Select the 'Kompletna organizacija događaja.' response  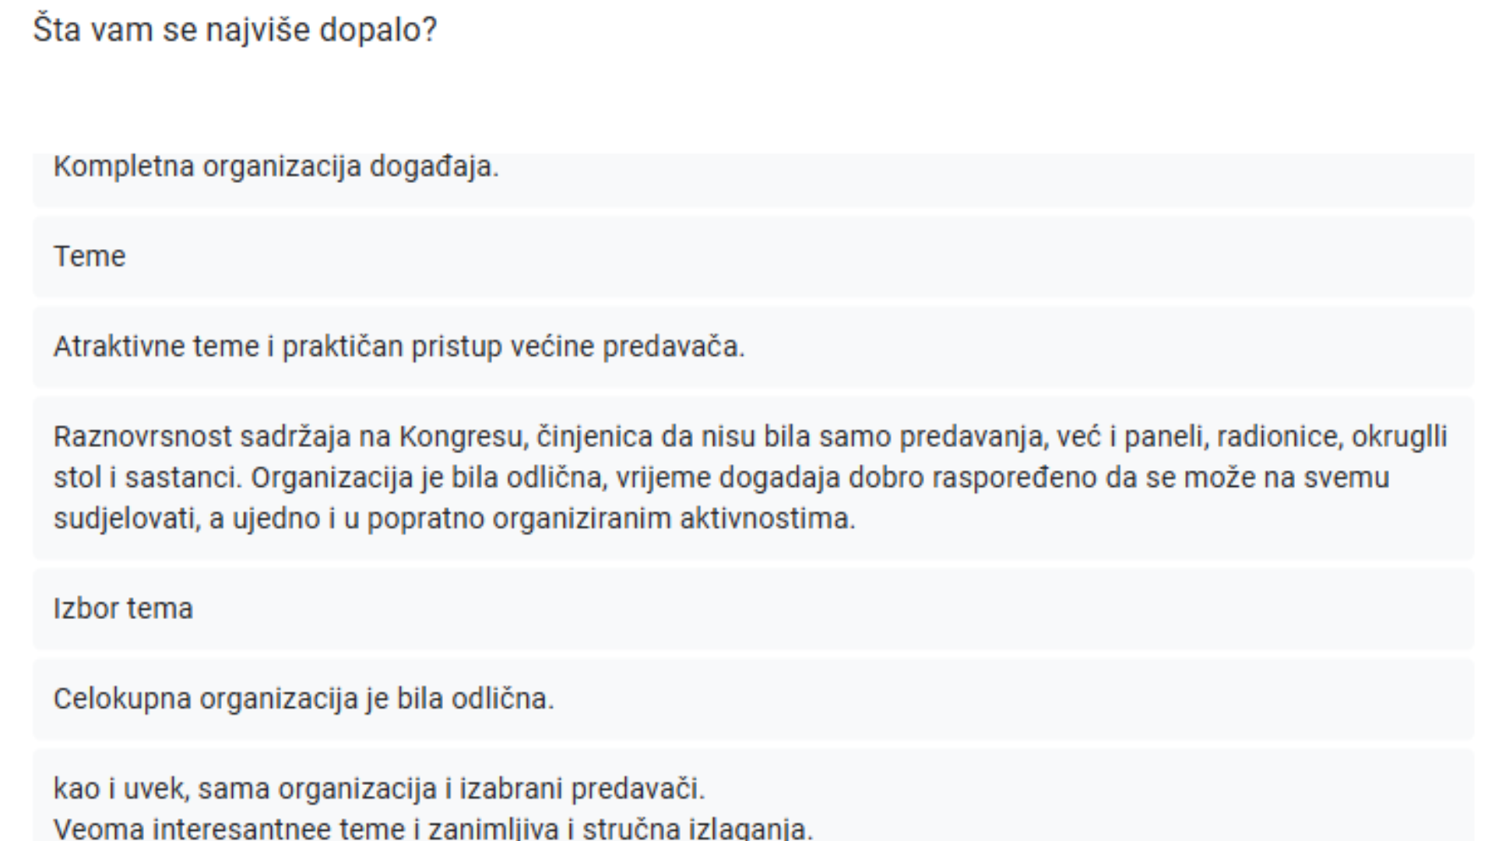[276, 167]
